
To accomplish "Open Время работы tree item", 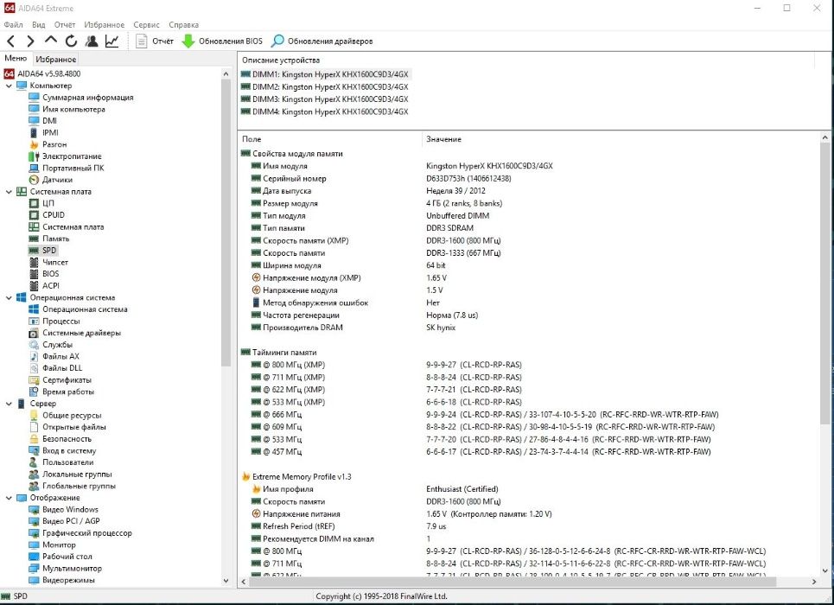I will 61,392.
